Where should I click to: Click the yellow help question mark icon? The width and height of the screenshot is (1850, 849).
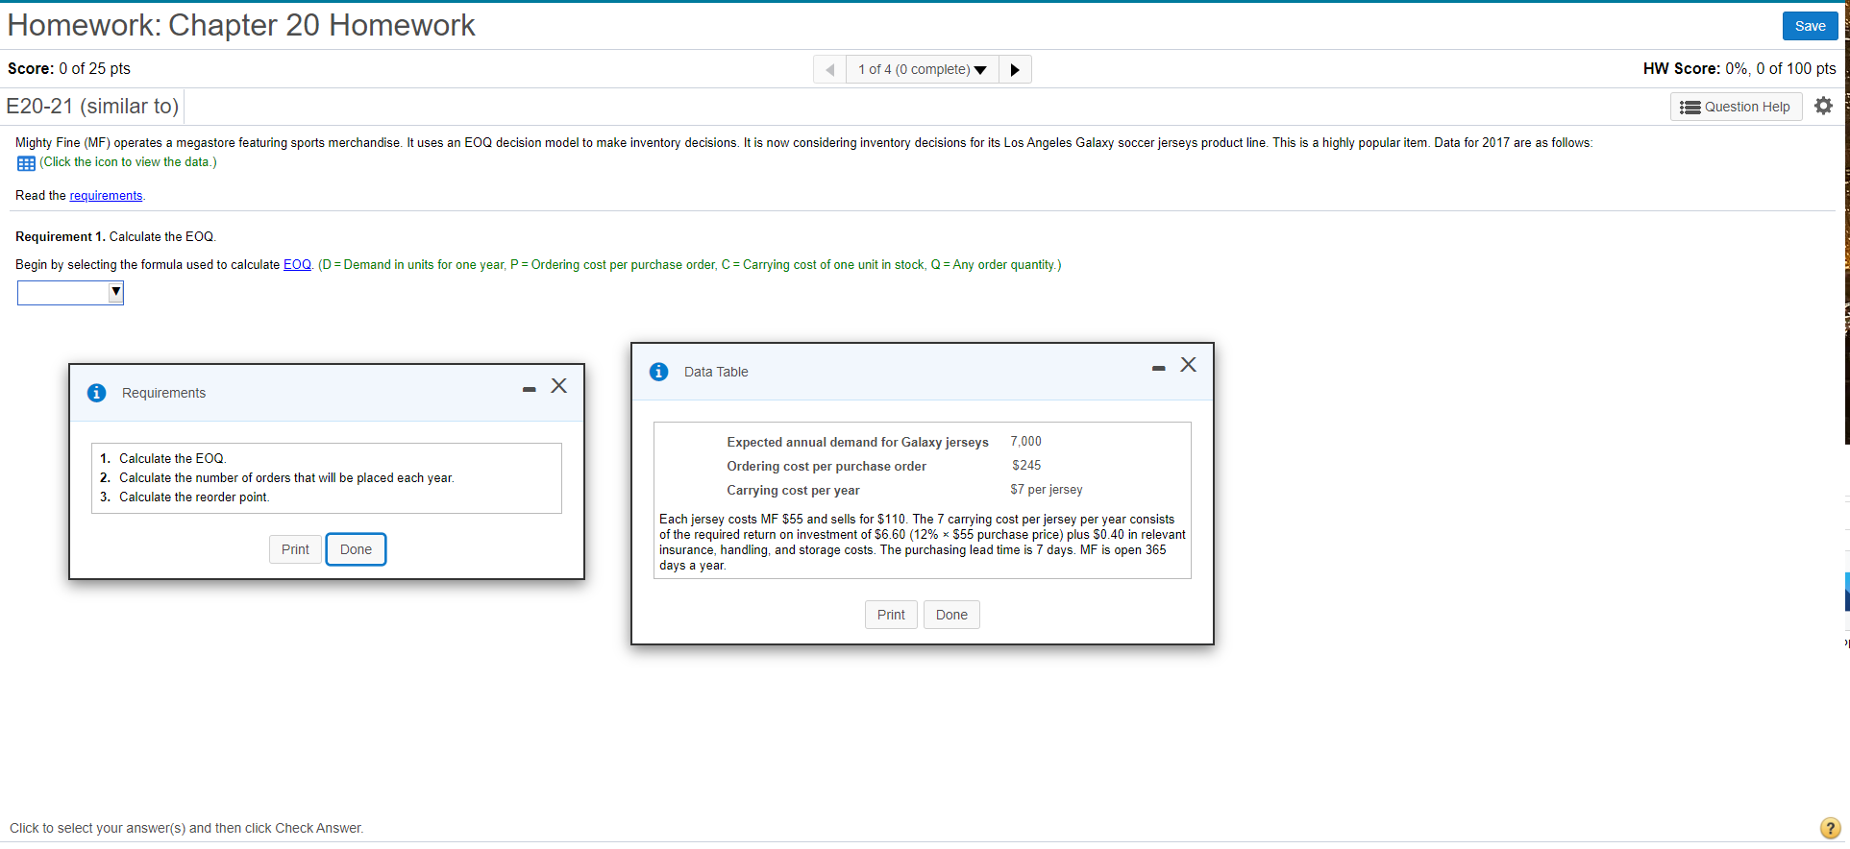[x=1830, y=828]
